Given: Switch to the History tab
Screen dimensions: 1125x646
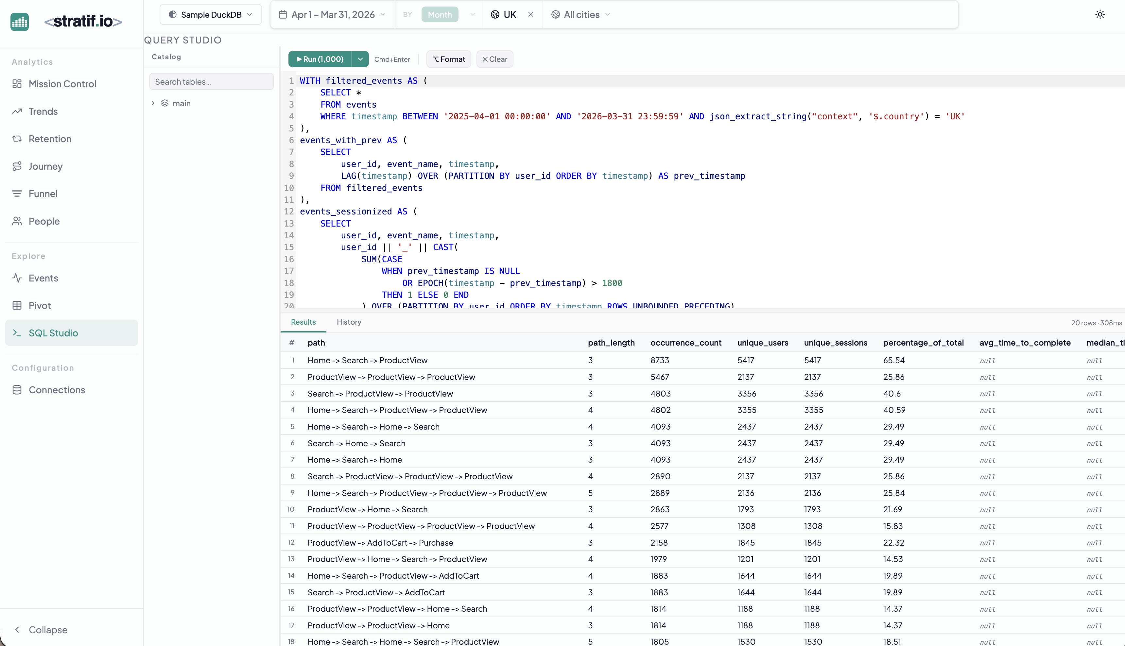Looking at the screenshot, I should (349, 322).
